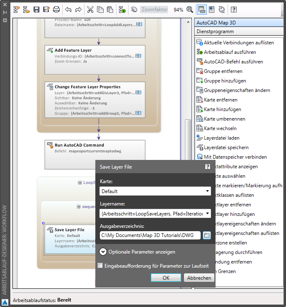Click the Copy toolbar icon
The width and height of the screenshot is (286, 307).
click(100, 10)
